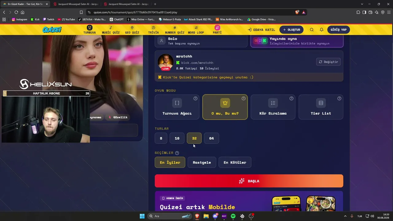Show help for Seçimler

coord(177,153)
